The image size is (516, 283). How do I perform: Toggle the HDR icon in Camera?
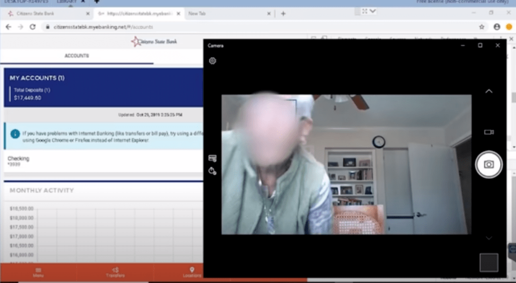click(213, 158)
